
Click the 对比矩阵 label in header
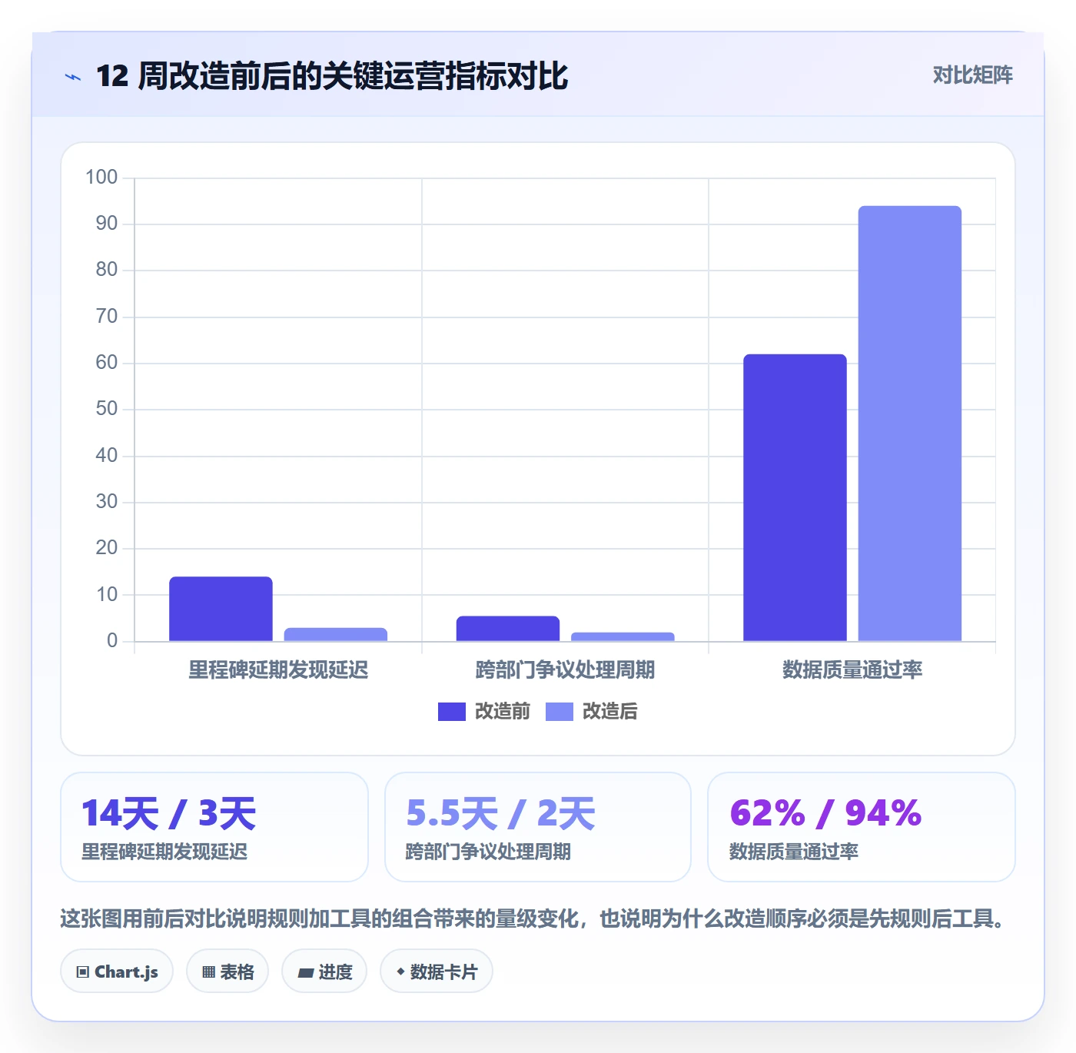(973, 75)
